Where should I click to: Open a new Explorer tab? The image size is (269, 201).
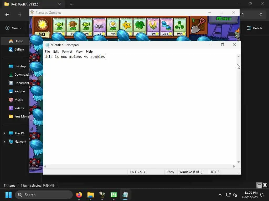coord(71,4)
